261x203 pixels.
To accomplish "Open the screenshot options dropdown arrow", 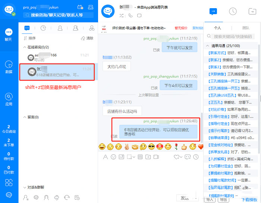I will pos(134,157).
